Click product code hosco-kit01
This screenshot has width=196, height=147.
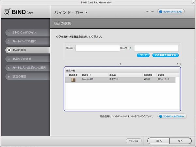pos(88,79)
